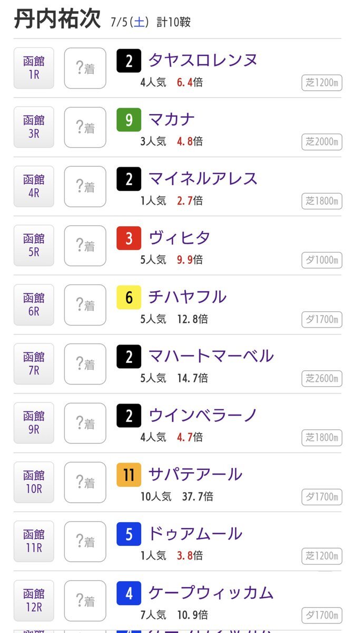The width and height of the screenshot is (355, 633).
Task: Click the blue number 4 badge for ケープウィッカム
Action: [x=129, y=594]
